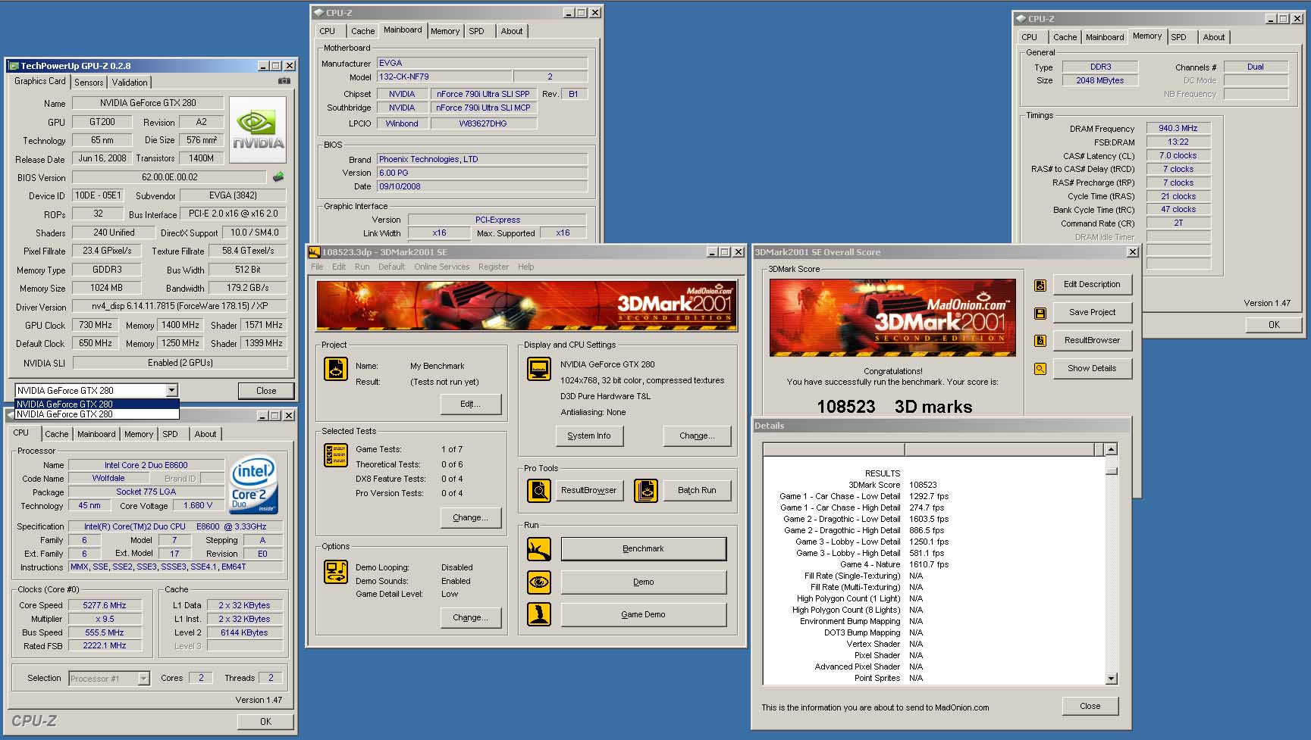
Task: Click the Demo button in Run section
Action: (x=643, y=582)
